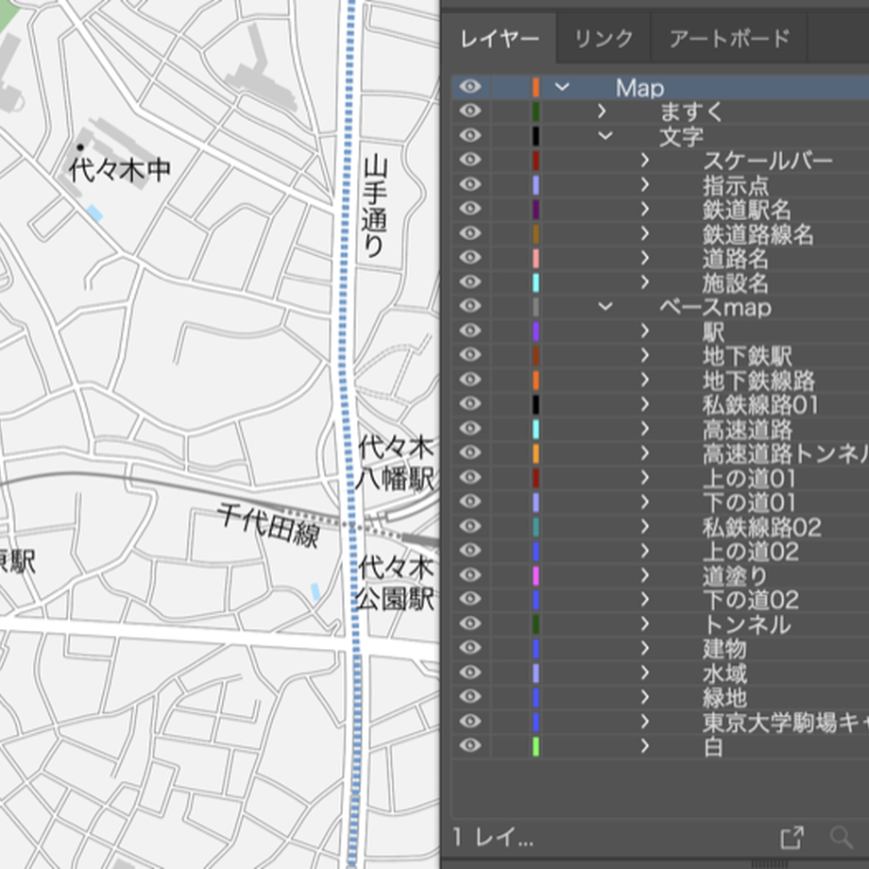Toggle visibility of 文字 layer

pyautogui.click(x=470, y=136)
